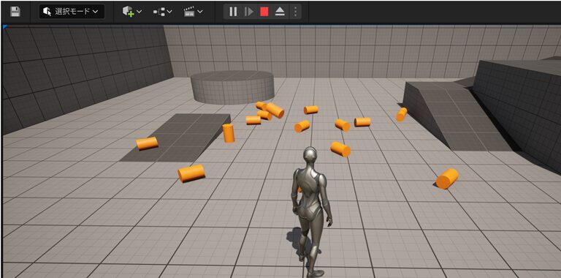Expand the chevron next to the Blueprints icon

[x=169, y=12]
